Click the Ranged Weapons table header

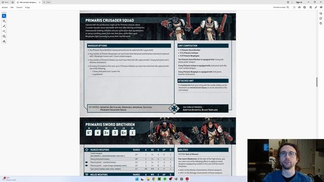pyautogui.click(x=129, y=150)
